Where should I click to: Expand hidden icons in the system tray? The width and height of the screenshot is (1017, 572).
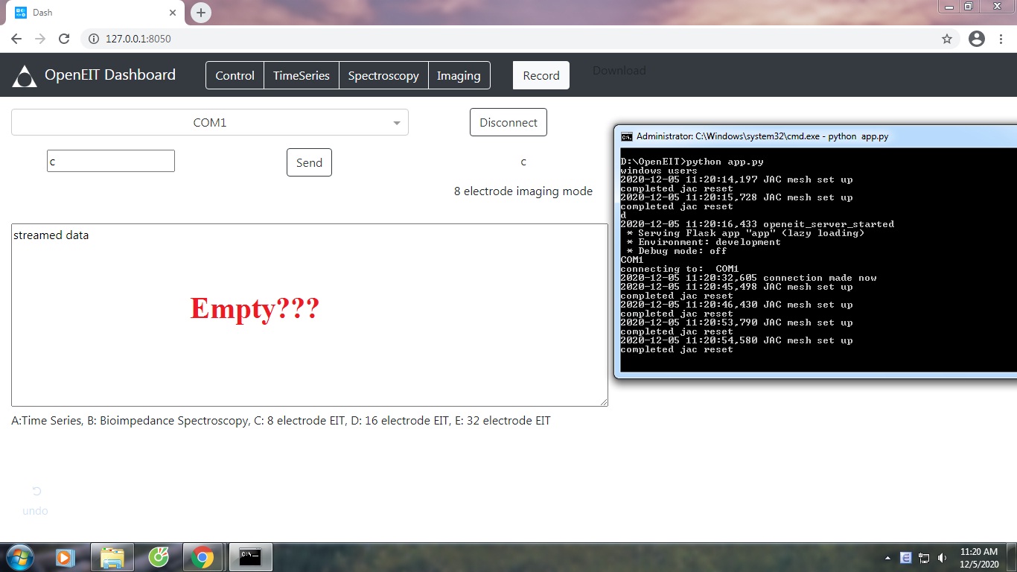887,557
